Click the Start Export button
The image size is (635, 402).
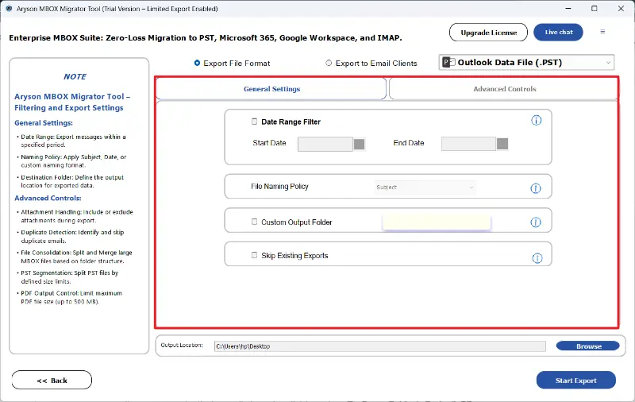click(576, 380)
